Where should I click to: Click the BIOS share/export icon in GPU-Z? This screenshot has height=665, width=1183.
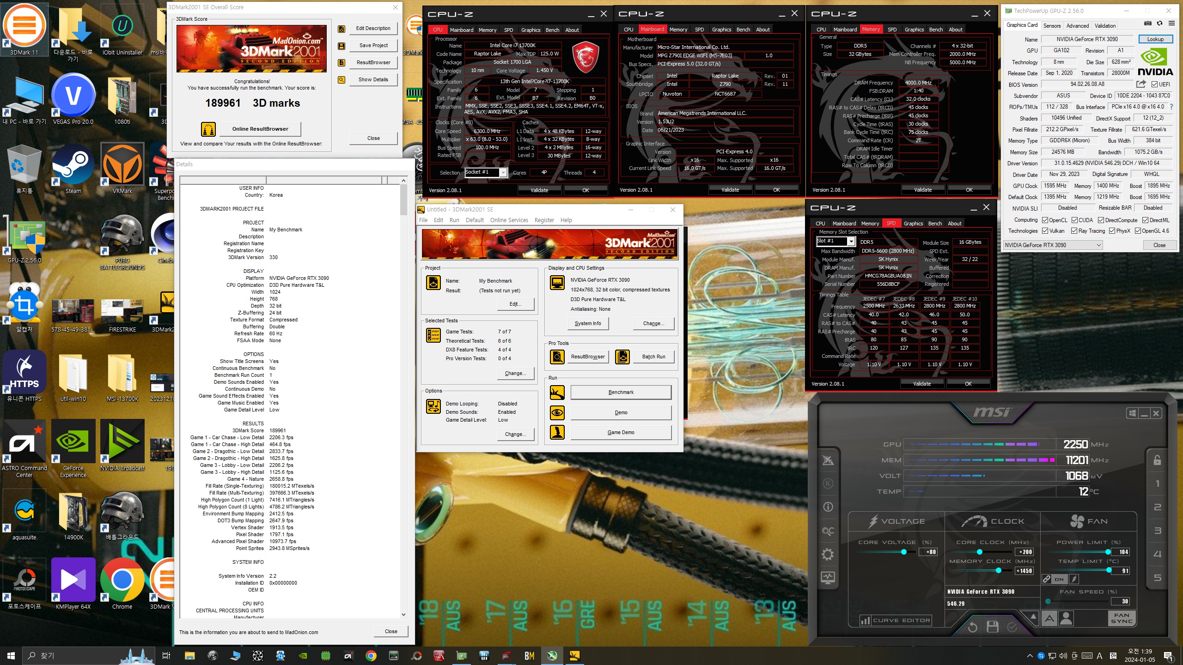1141,84
